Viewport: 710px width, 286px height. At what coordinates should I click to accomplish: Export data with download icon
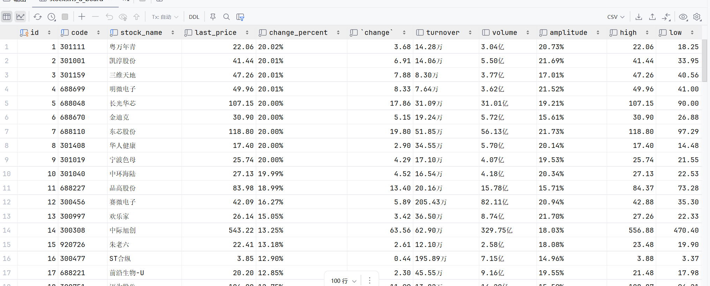pos(639,17)
